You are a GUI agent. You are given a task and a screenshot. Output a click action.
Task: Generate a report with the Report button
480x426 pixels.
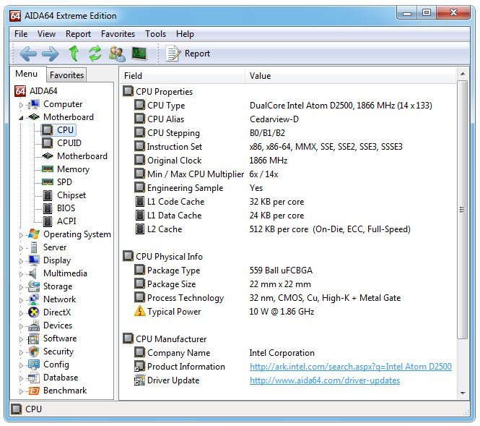pos(188,54)
